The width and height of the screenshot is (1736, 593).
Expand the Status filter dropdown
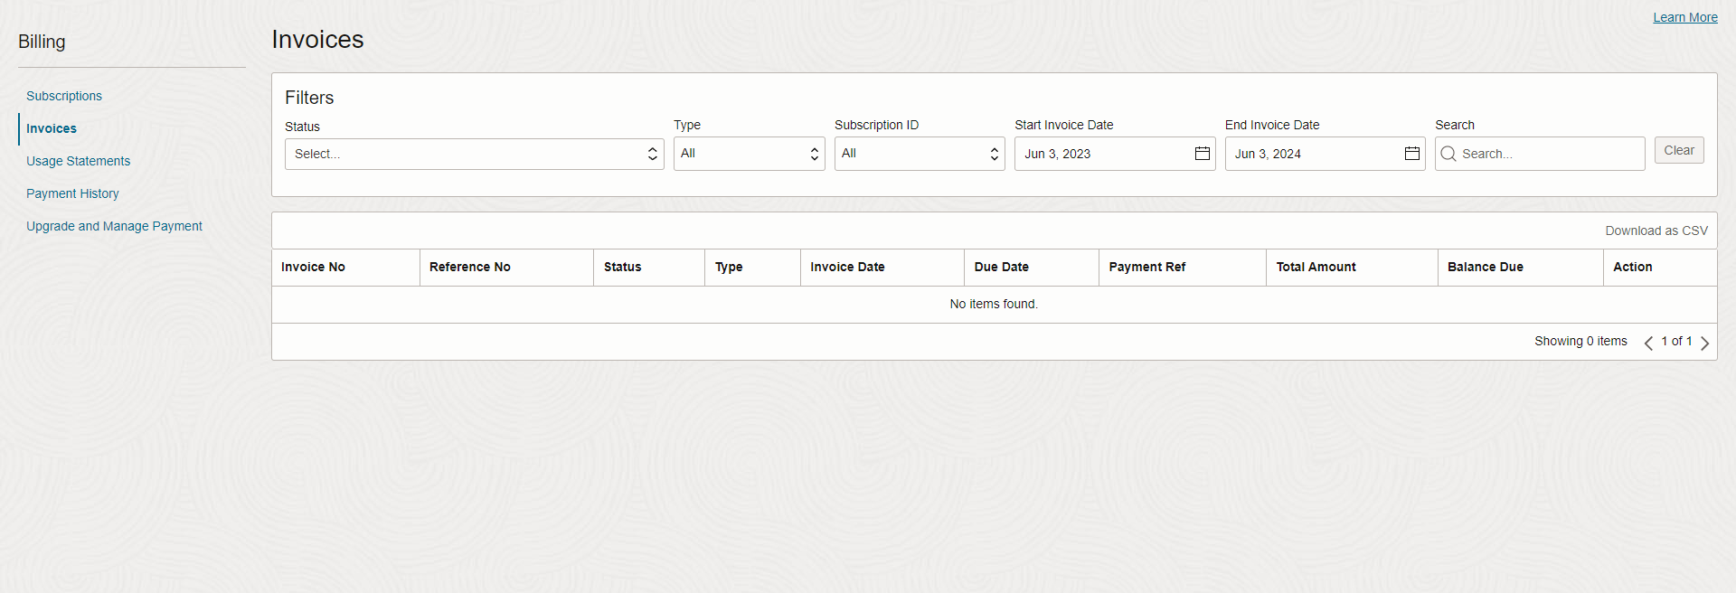pos(474,154)
